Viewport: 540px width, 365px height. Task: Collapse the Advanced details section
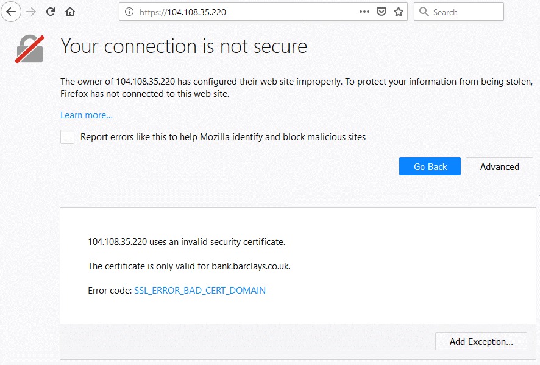[x=499, y=167]
